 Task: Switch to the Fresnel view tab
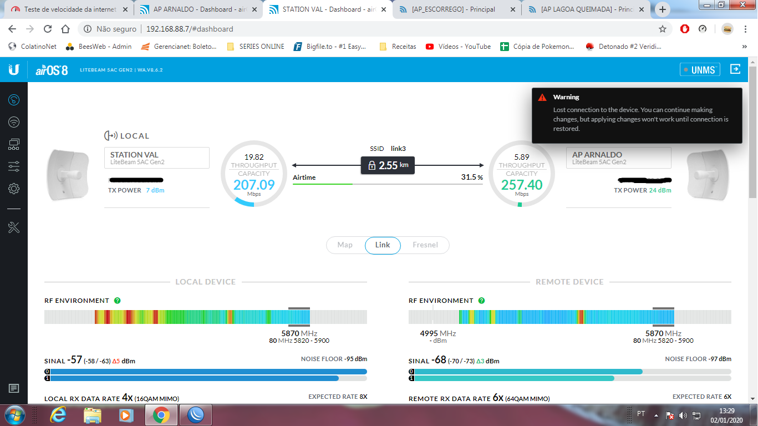coord(425,245)
